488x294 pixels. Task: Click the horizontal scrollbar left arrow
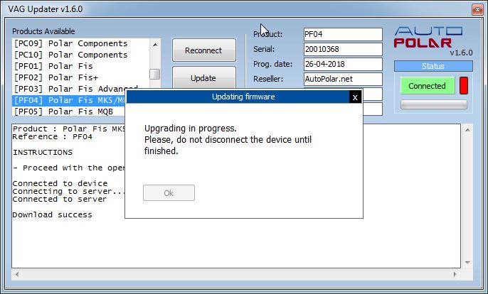point(17,274)
